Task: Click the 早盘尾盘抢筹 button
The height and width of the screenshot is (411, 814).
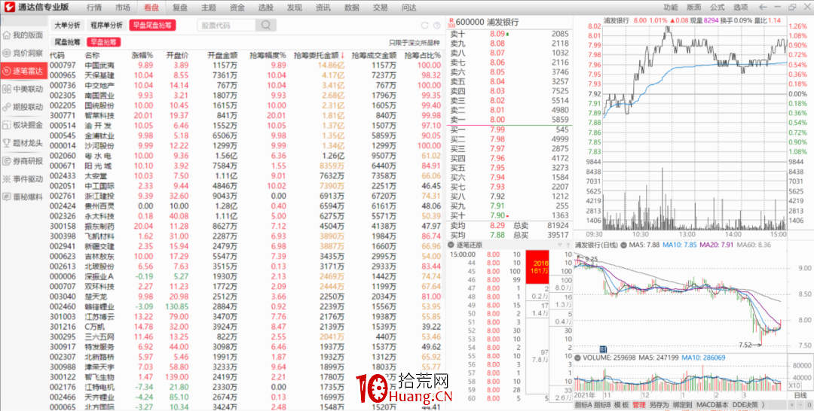Action: coord(152,25)
